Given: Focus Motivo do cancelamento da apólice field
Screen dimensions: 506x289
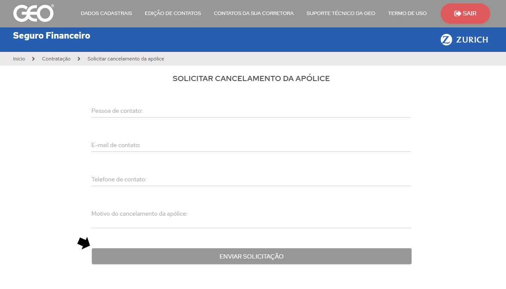Looking at the screenshot, I should pos(251,218).
